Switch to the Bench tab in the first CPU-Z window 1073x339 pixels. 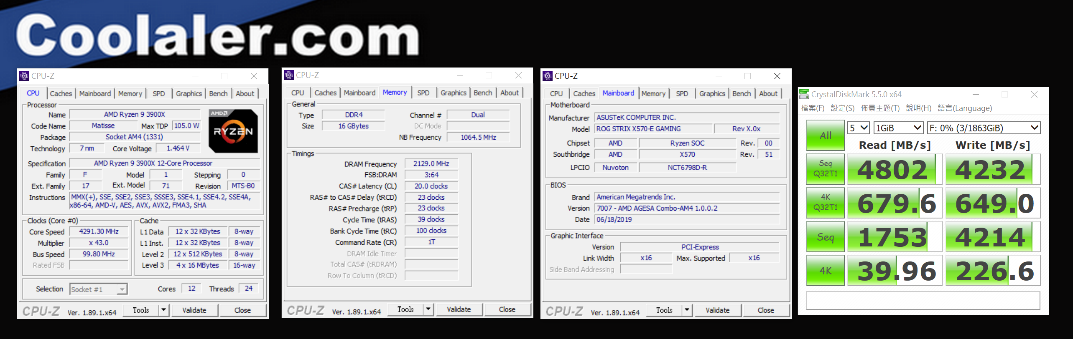tap(218, 93)
